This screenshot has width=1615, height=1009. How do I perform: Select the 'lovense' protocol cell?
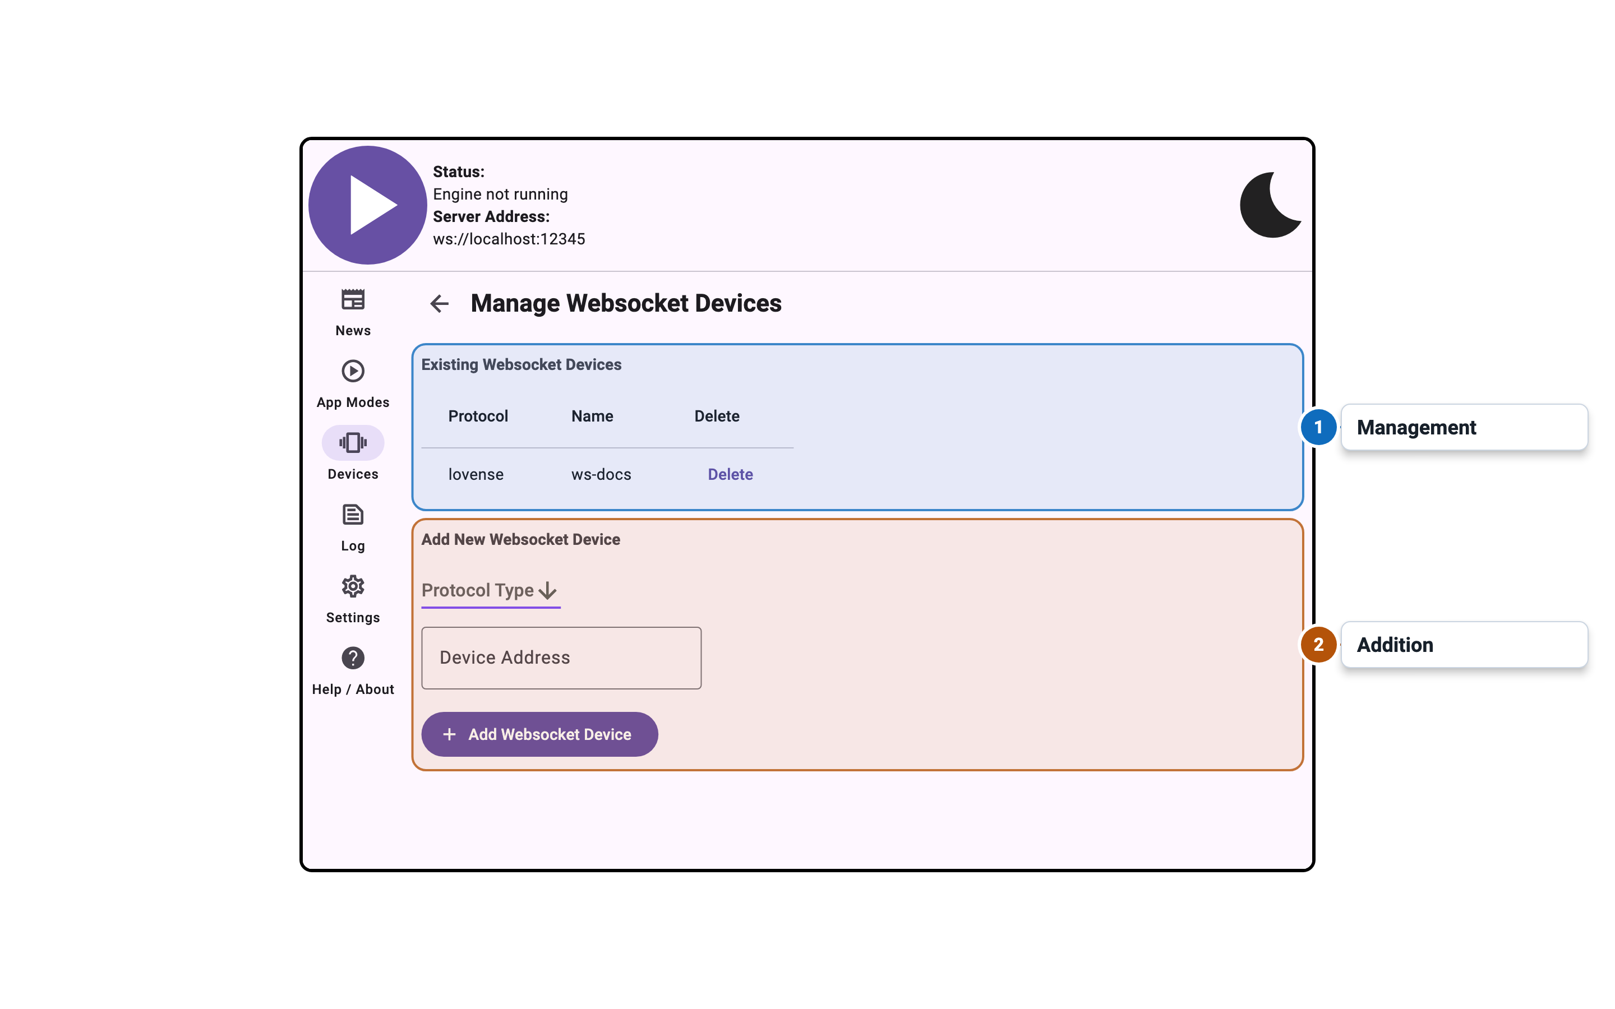point(476,474)
